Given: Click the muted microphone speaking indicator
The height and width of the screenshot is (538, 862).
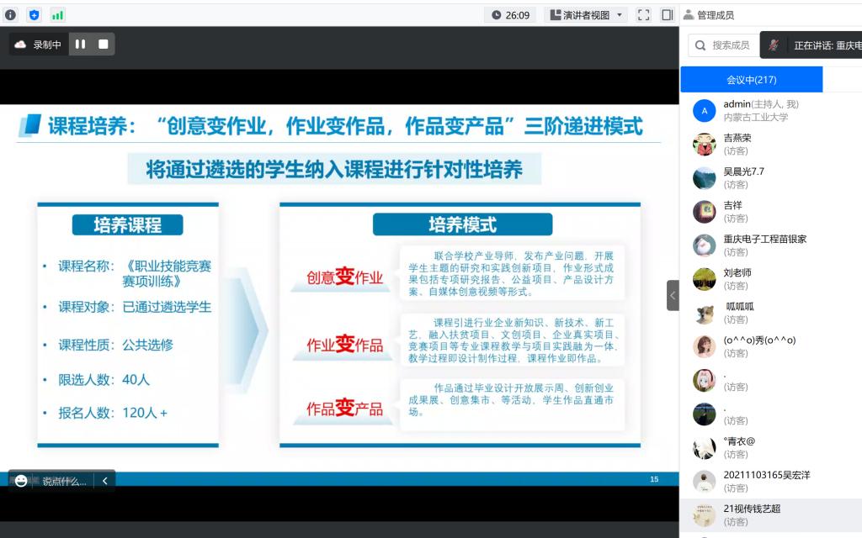Looking at the screenshot, I should click(x=773, y=45).
